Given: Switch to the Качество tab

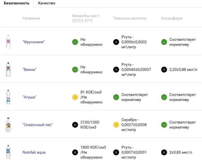Looking at the screenshot, I should (x=47, y=3).
